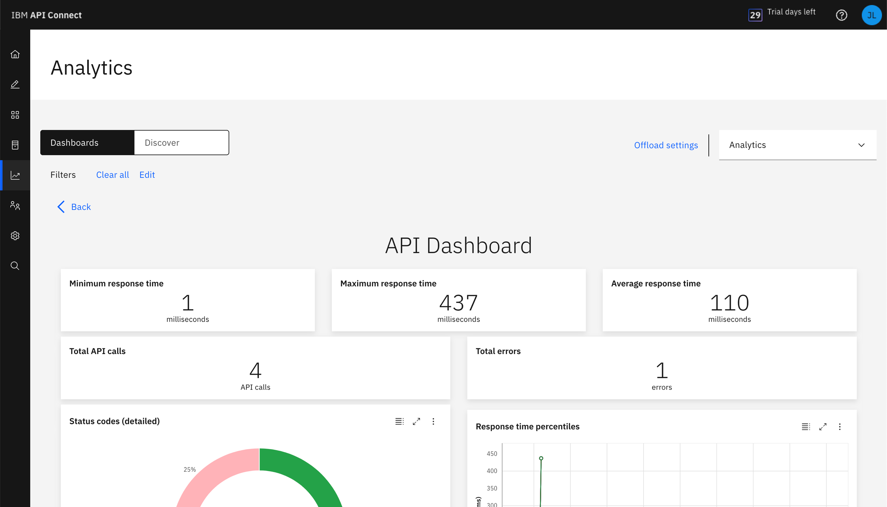Screen dimensions: 887x507
Task: Clear all applied filters
Action: click(112, 175)
